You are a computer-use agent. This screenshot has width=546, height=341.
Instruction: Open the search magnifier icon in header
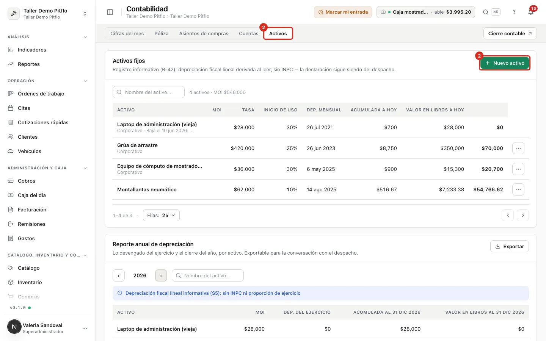point(485,12)
